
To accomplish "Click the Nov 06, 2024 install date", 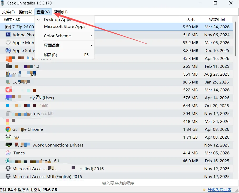I will point(217,35).
